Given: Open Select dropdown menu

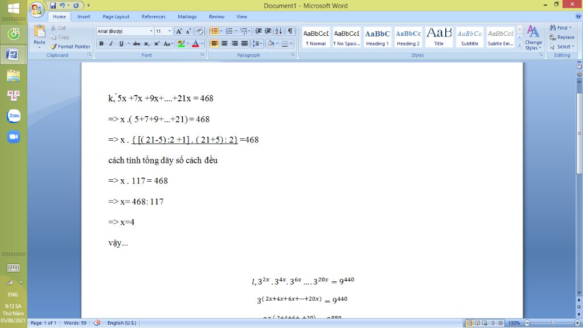Looking at the screenshot, I should coord(562,47).
